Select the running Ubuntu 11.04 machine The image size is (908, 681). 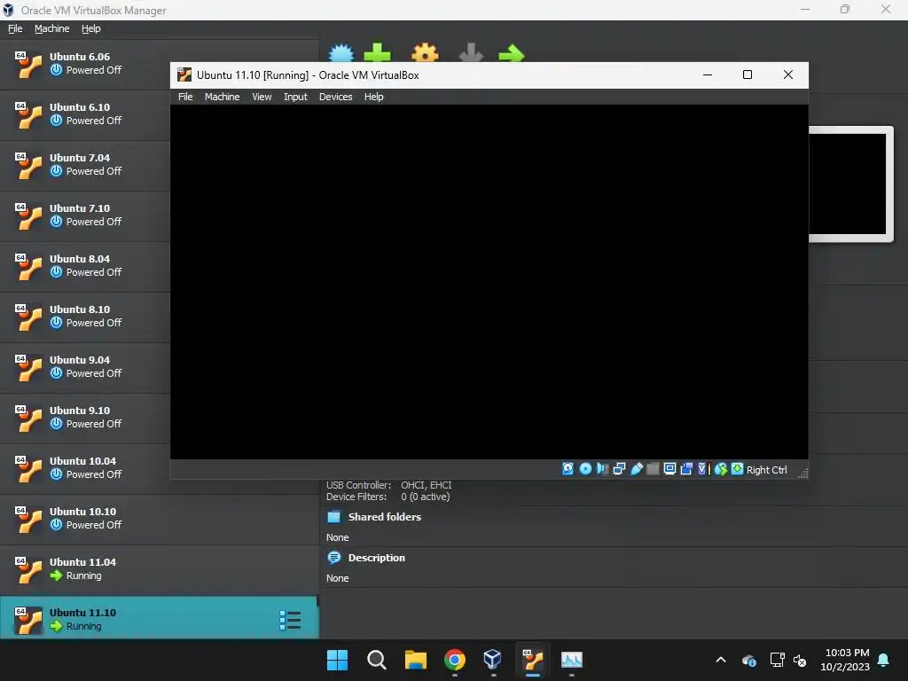[x=160, y=569]
